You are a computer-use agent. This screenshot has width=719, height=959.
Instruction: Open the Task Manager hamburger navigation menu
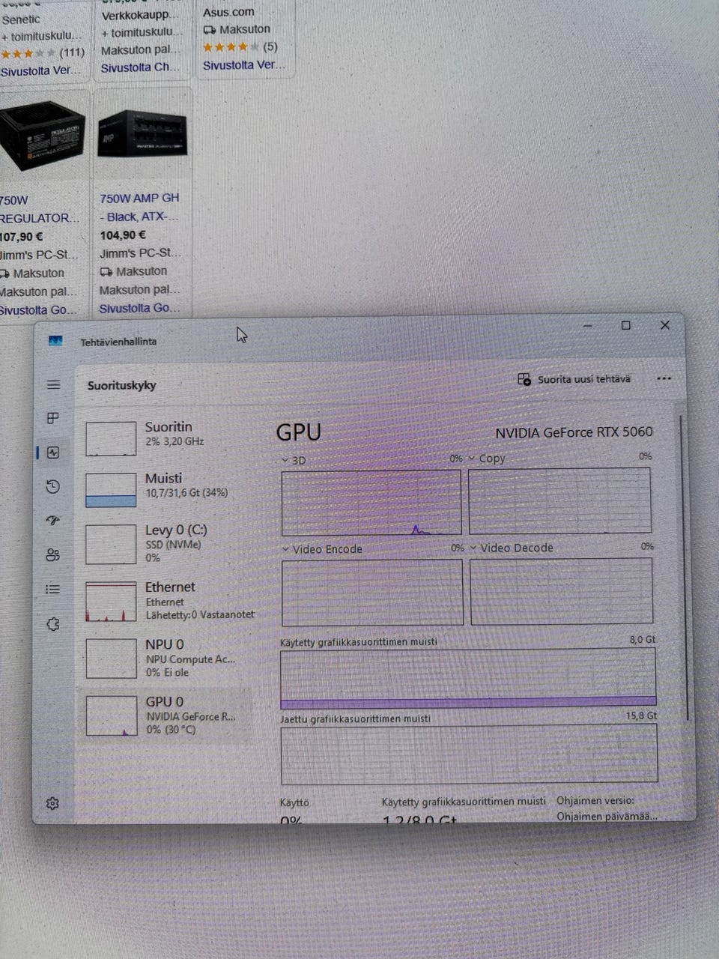[x=53, y=385]
